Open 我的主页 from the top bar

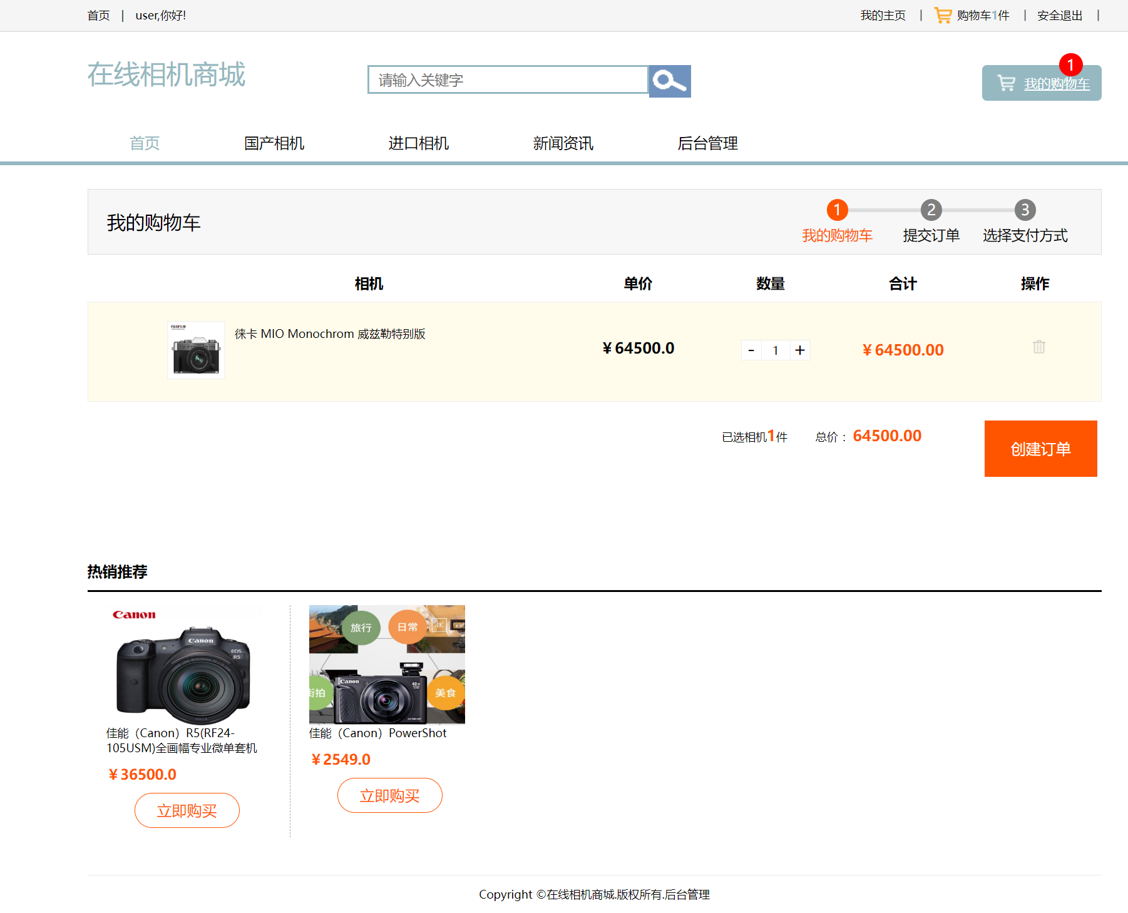click(x=883, y=14)
